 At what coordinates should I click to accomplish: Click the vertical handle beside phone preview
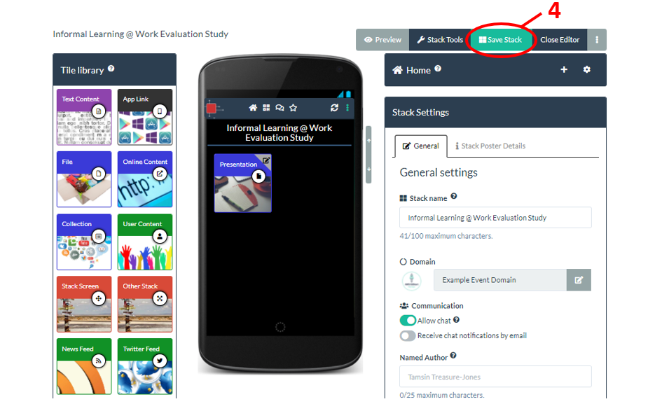tap(368, 155)
